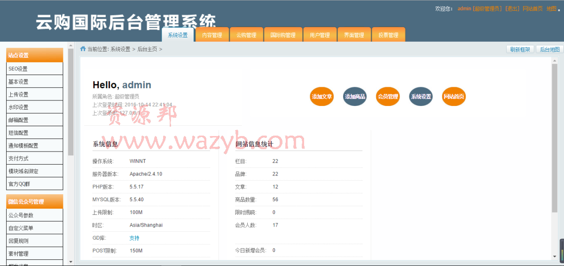Switch to the 系统设置 tab
Image resolution: width=564 pixels, height=266 pixels.
click(x=178, y=35)
